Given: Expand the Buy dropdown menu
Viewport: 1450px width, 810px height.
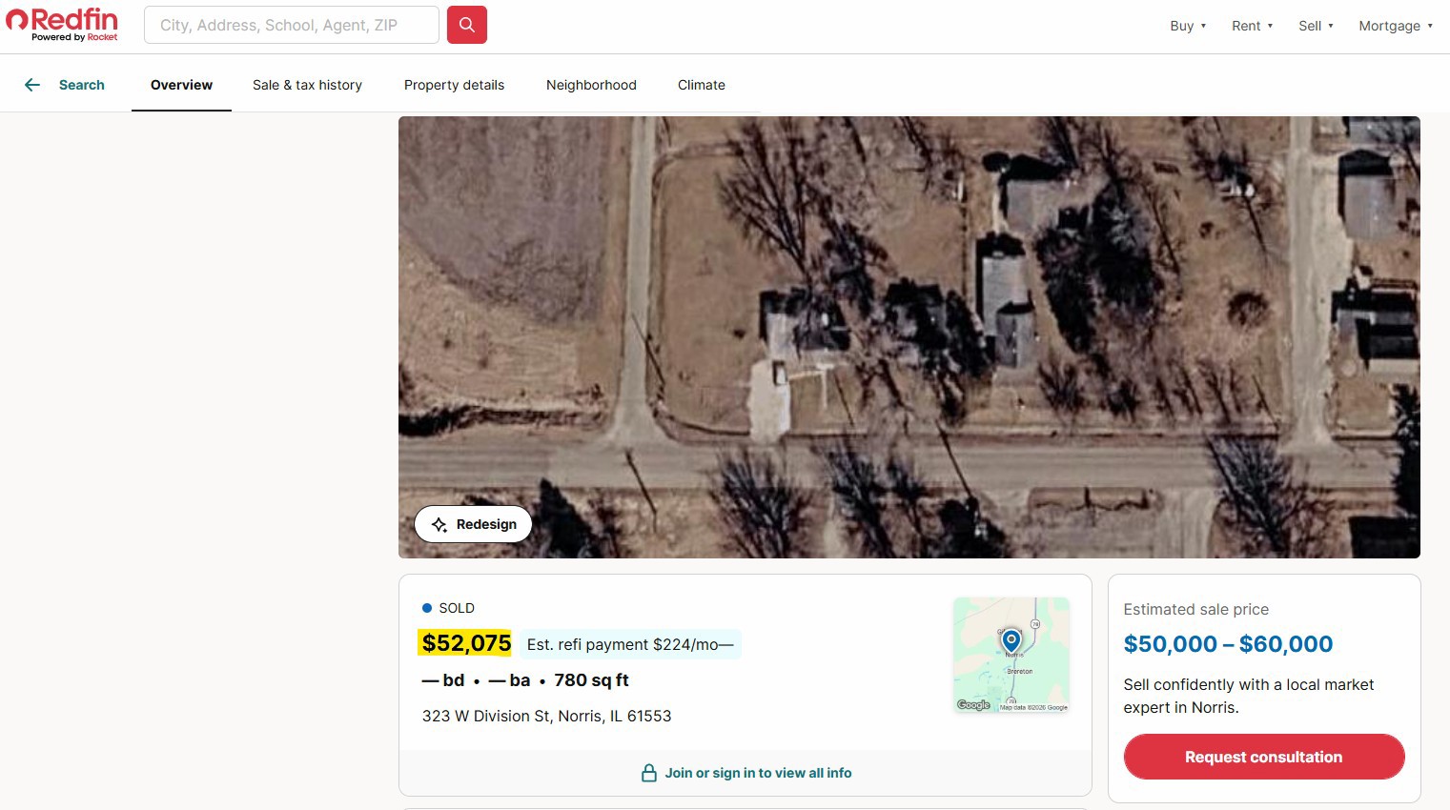Looking at the screenshot, I should point(1188,26).
